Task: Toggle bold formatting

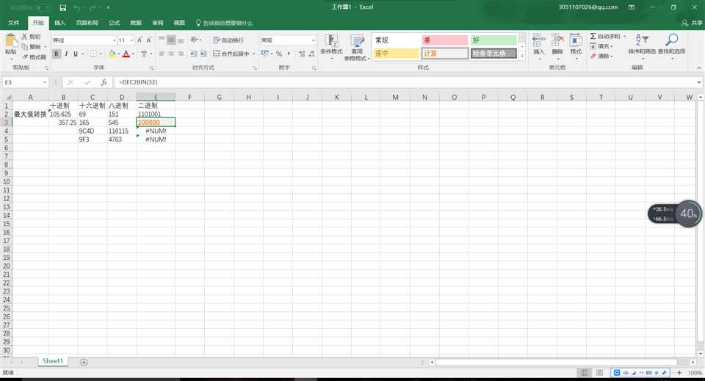Action: point(57,54)
